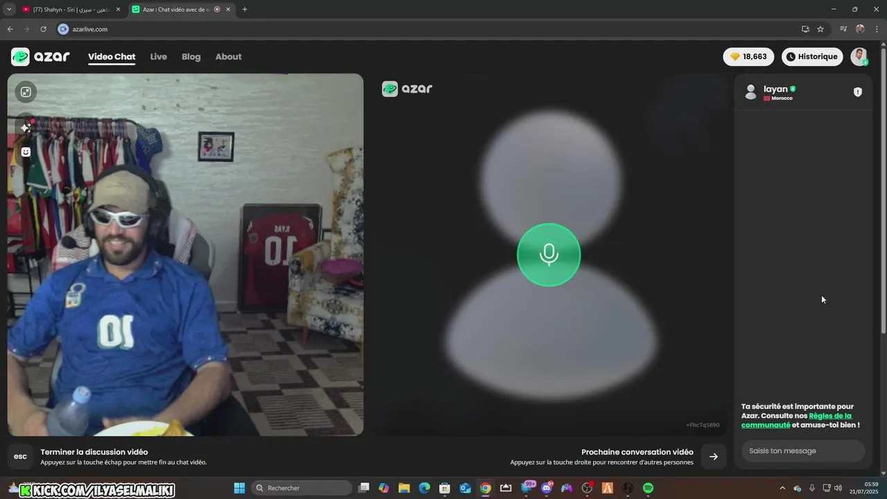Screen dimensions: 887x499
Task: Click the install app icon in address bar
Action: pos(805,29)
